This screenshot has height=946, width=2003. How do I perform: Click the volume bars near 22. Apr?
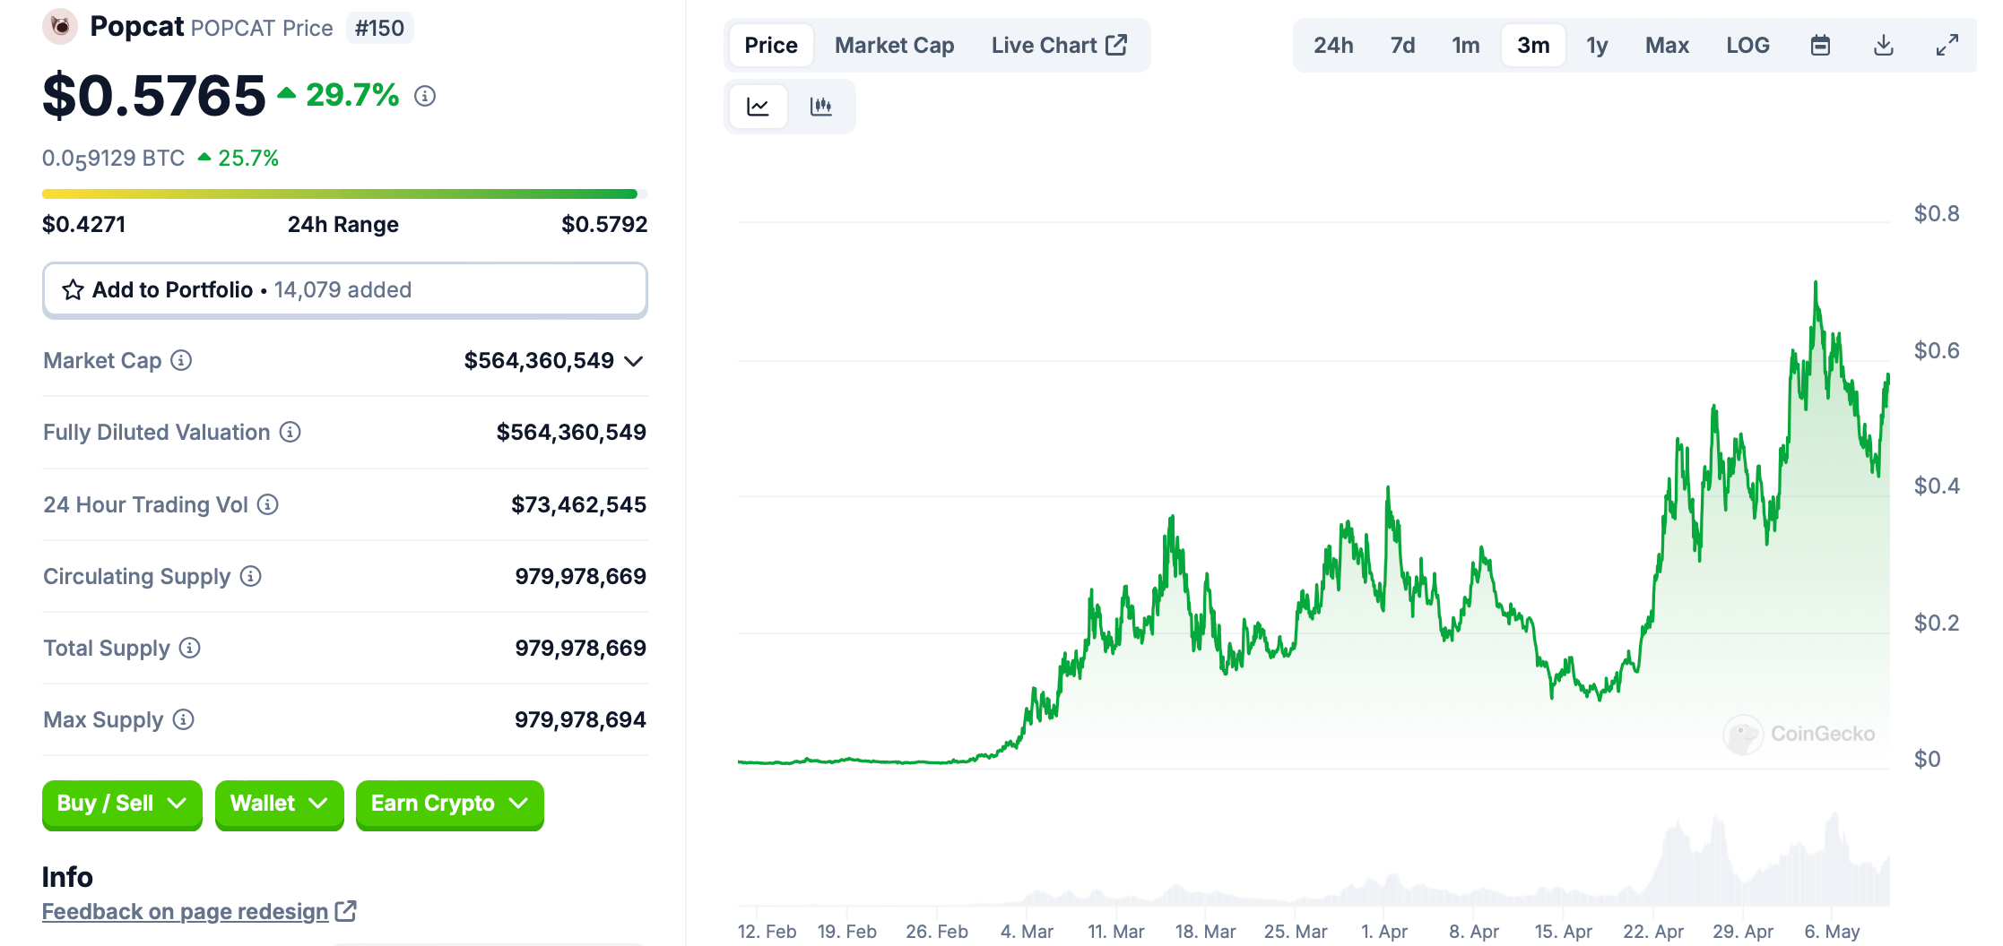tap(1673, 864)
